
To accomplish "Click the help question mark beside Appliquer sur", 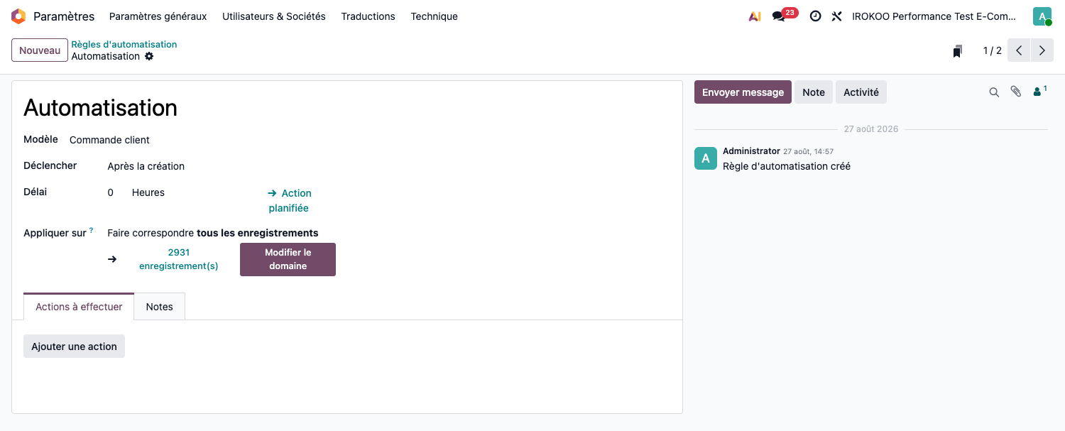I will tap(91, 230).
